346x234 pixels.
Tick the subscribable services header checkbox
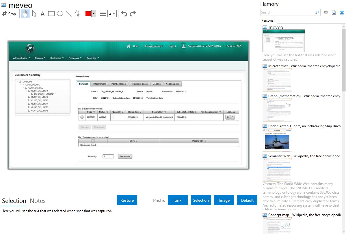(93, 141)
